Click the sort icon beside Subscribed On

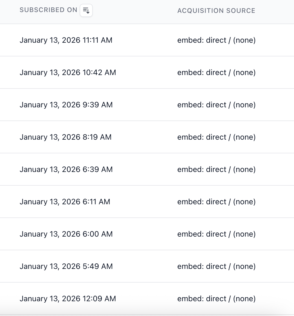86,11
